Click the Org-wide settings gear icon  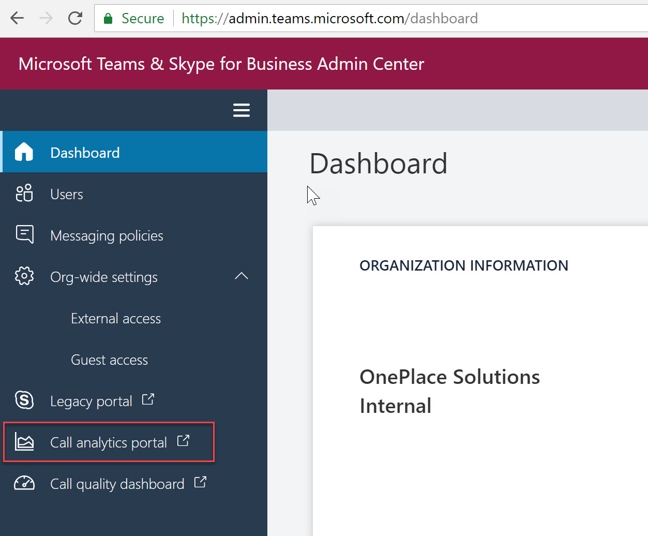24,276
